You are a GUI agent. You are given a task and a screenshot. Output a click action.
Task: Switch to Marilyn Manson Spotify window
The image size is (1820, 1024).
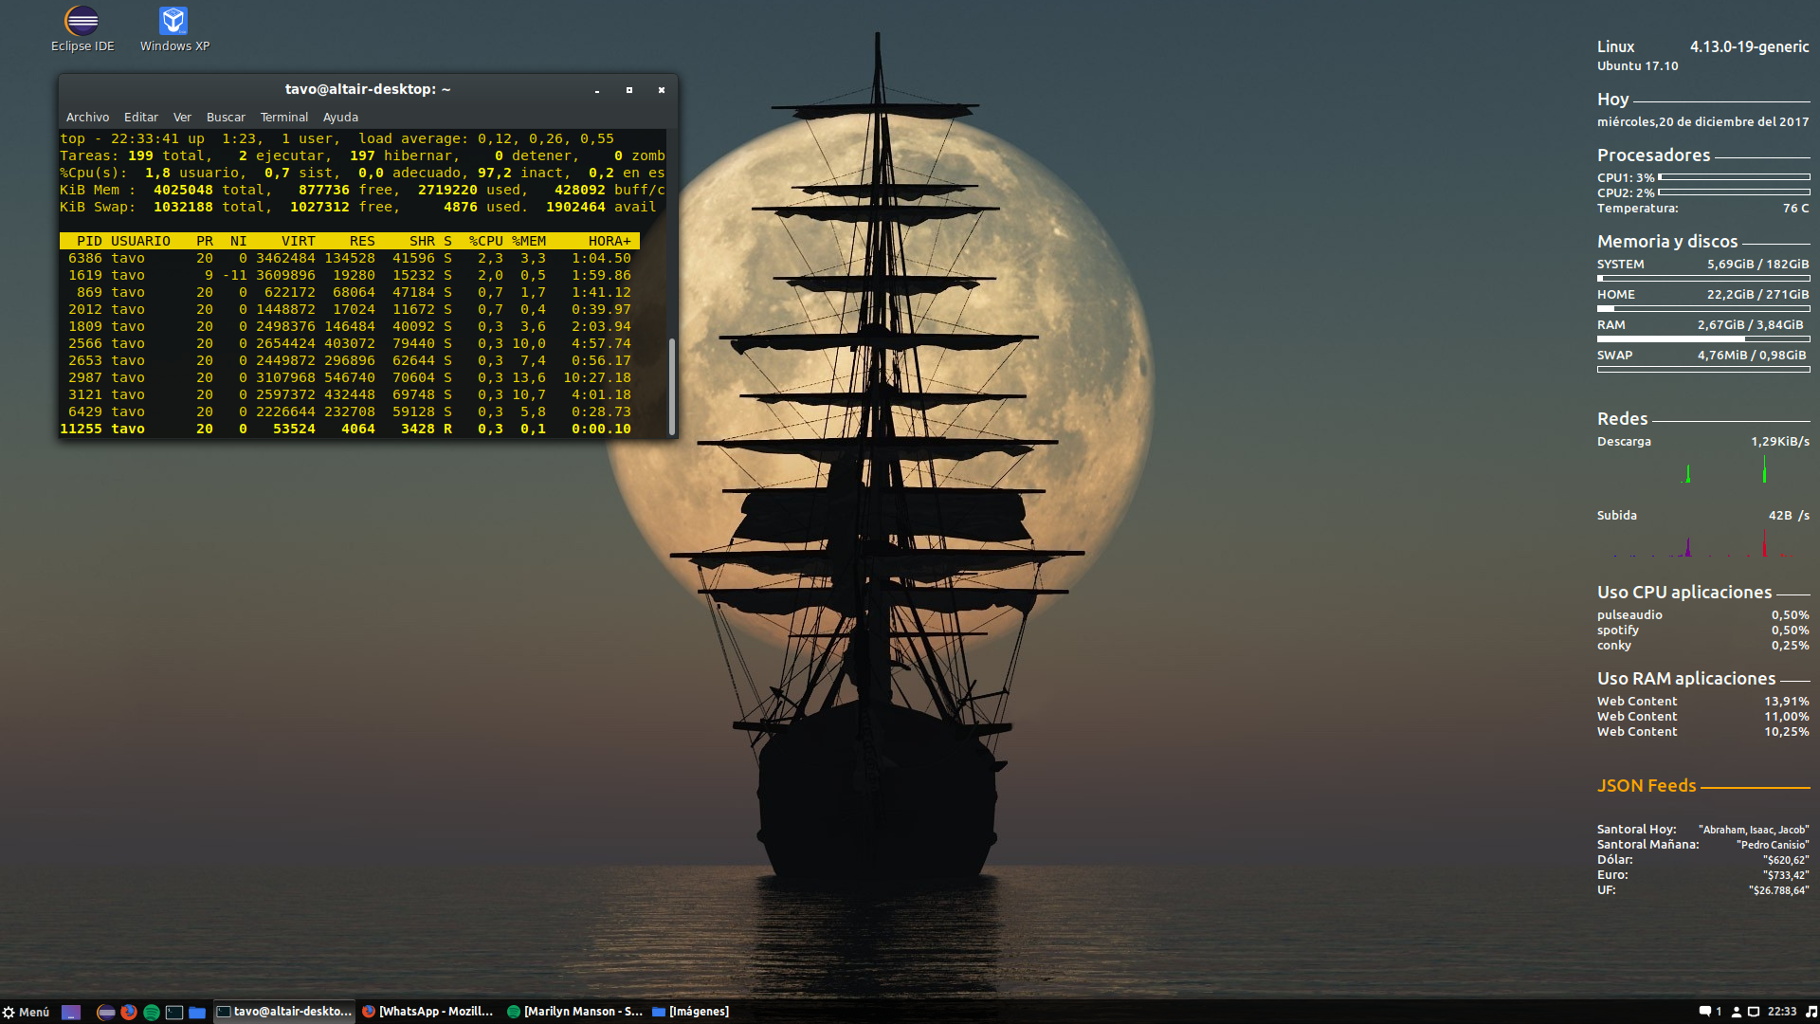pyautogui.click(x=575, y=1012)
